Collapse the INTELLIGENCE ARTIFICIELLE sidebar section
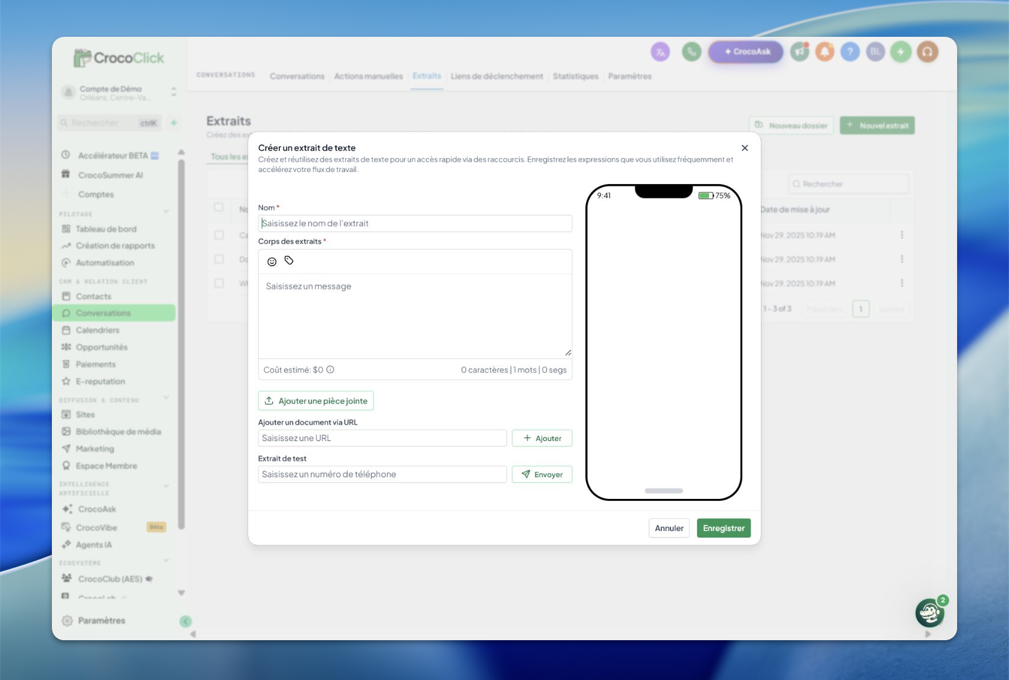 click(166, 486)
